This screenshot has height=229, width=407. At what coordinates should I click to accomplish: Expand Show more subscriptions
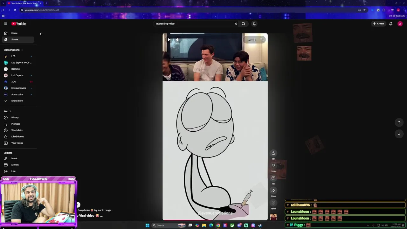[x=18, y=101]
